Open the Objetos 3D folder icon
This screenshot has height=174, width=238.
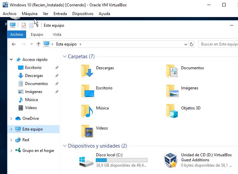[173, 111]
